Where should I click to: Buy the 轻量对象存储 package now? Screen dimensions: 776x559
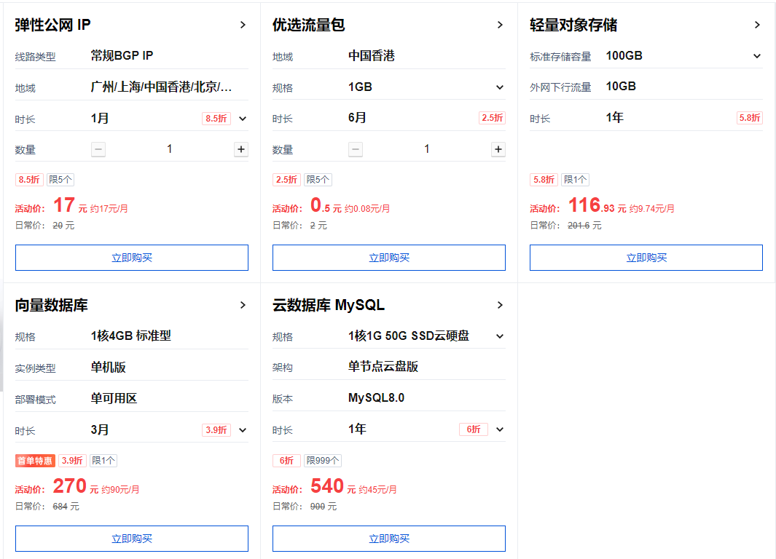[646, 258]
